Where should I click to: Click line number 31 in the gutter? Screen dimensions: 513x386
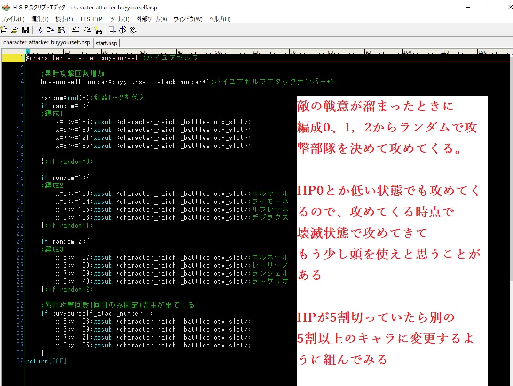pyautogui.click(x=20, y=297)
